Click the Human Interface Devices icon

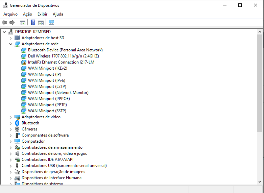17,178
